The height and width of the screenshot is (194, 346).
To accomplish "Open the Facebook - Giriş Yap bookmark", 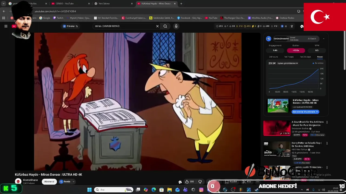I will click(x=189, y=18).
